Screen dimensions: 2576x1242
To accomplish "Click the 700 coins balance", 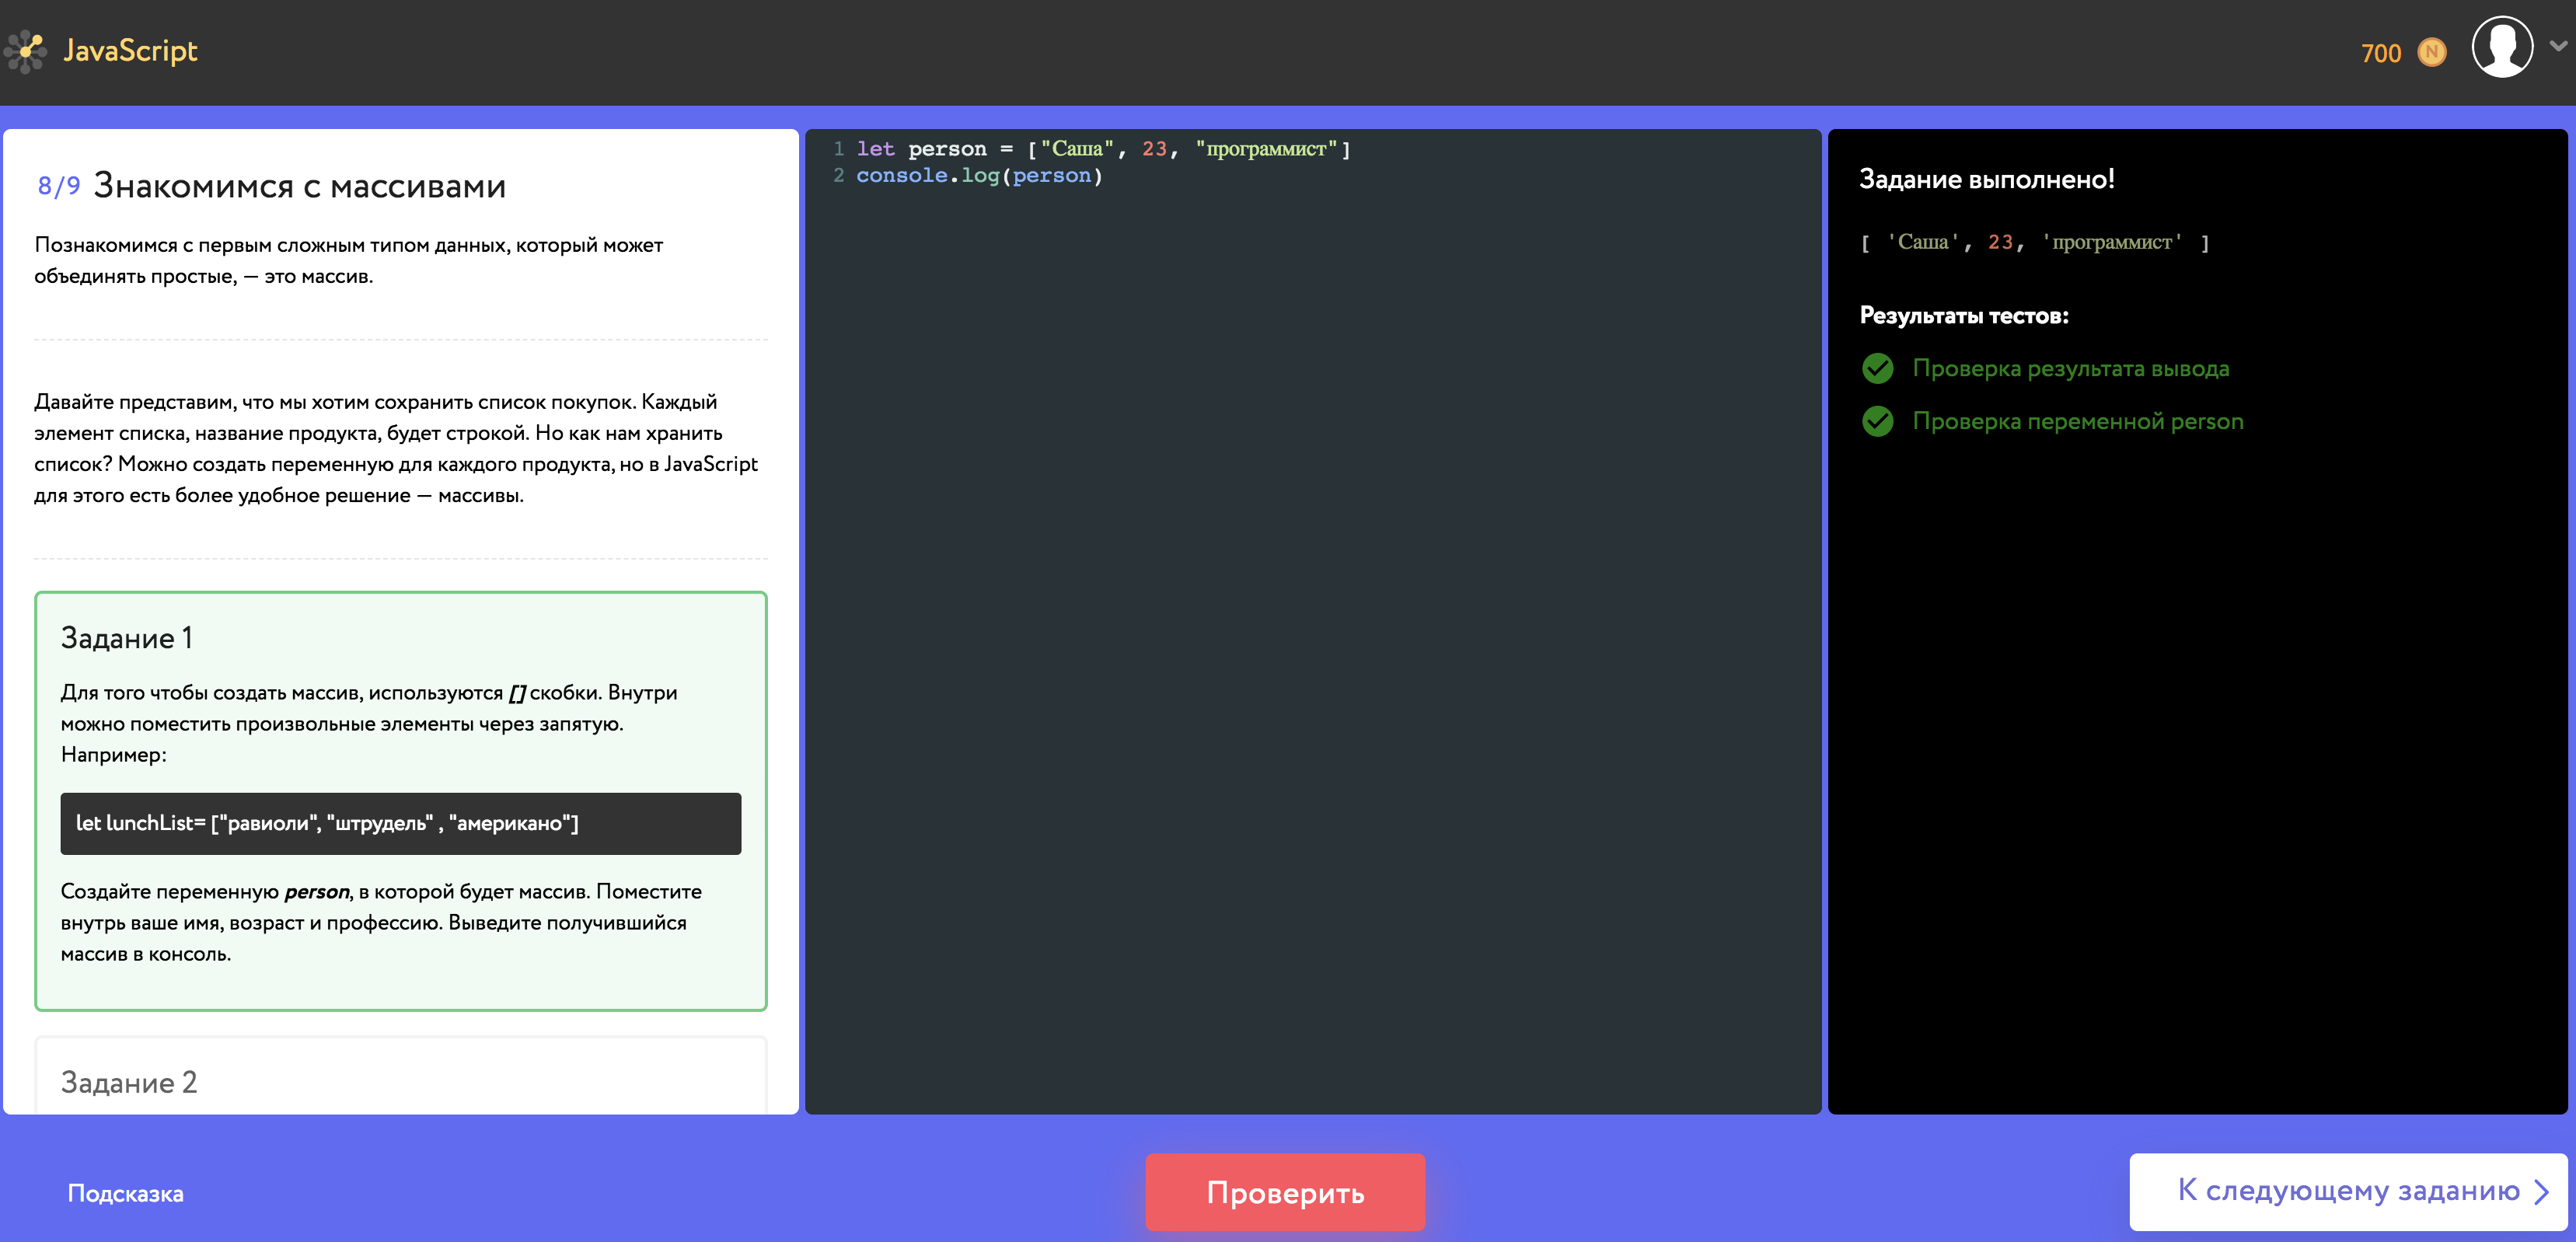I will click(2380, 53).
